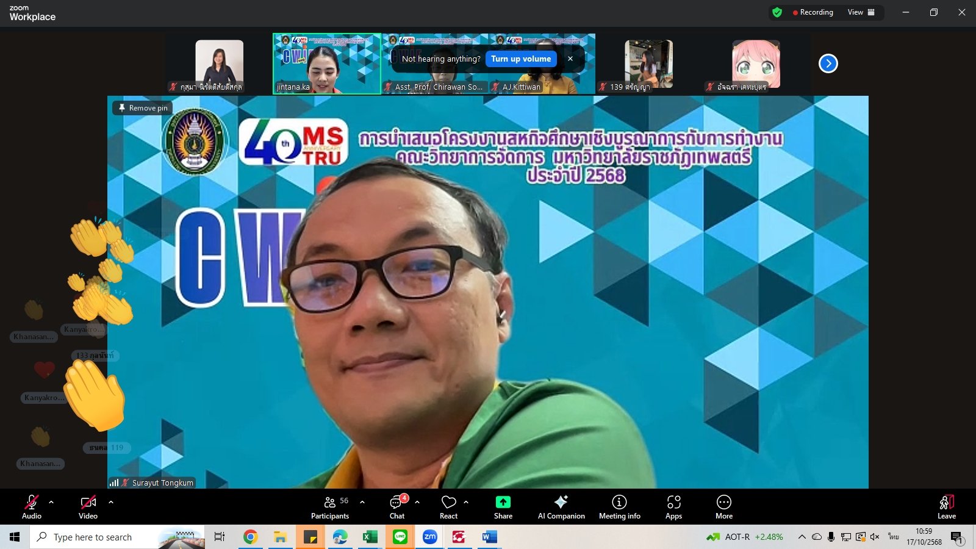Leave the meeting
Image resolution: width=976 pixels, height=549 pixels.
[946, 507]
